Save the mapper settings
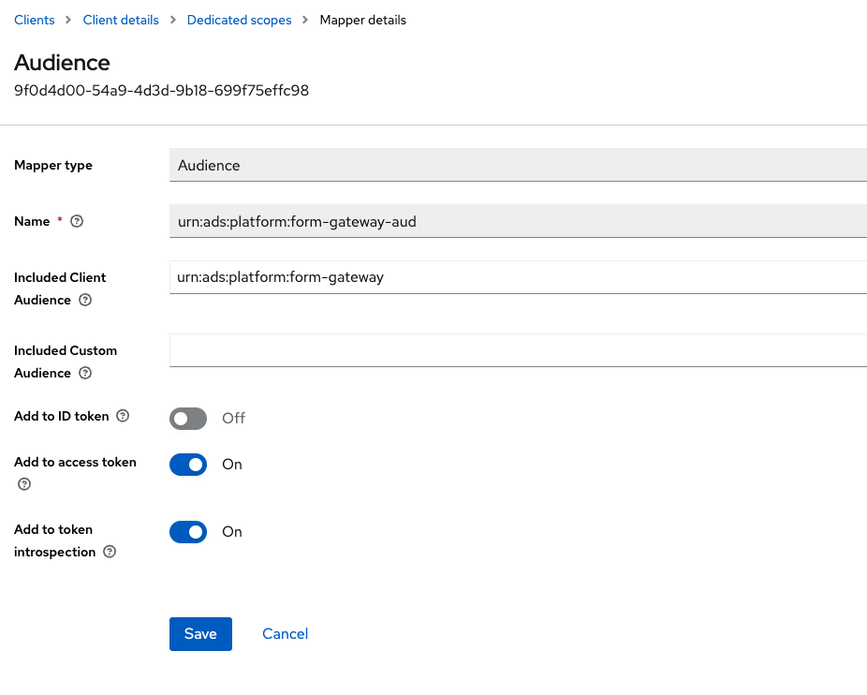This screenshot has width=867, height=695. point(200,634)
